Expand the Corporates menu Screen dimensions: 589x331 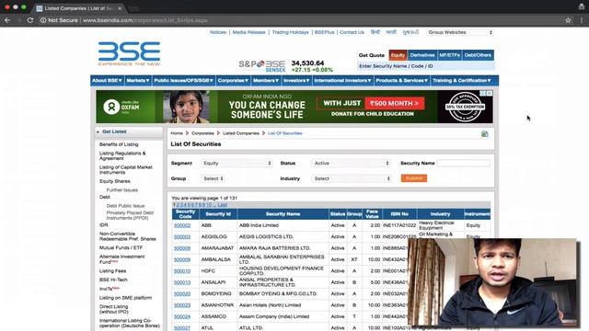pos(233,80)
